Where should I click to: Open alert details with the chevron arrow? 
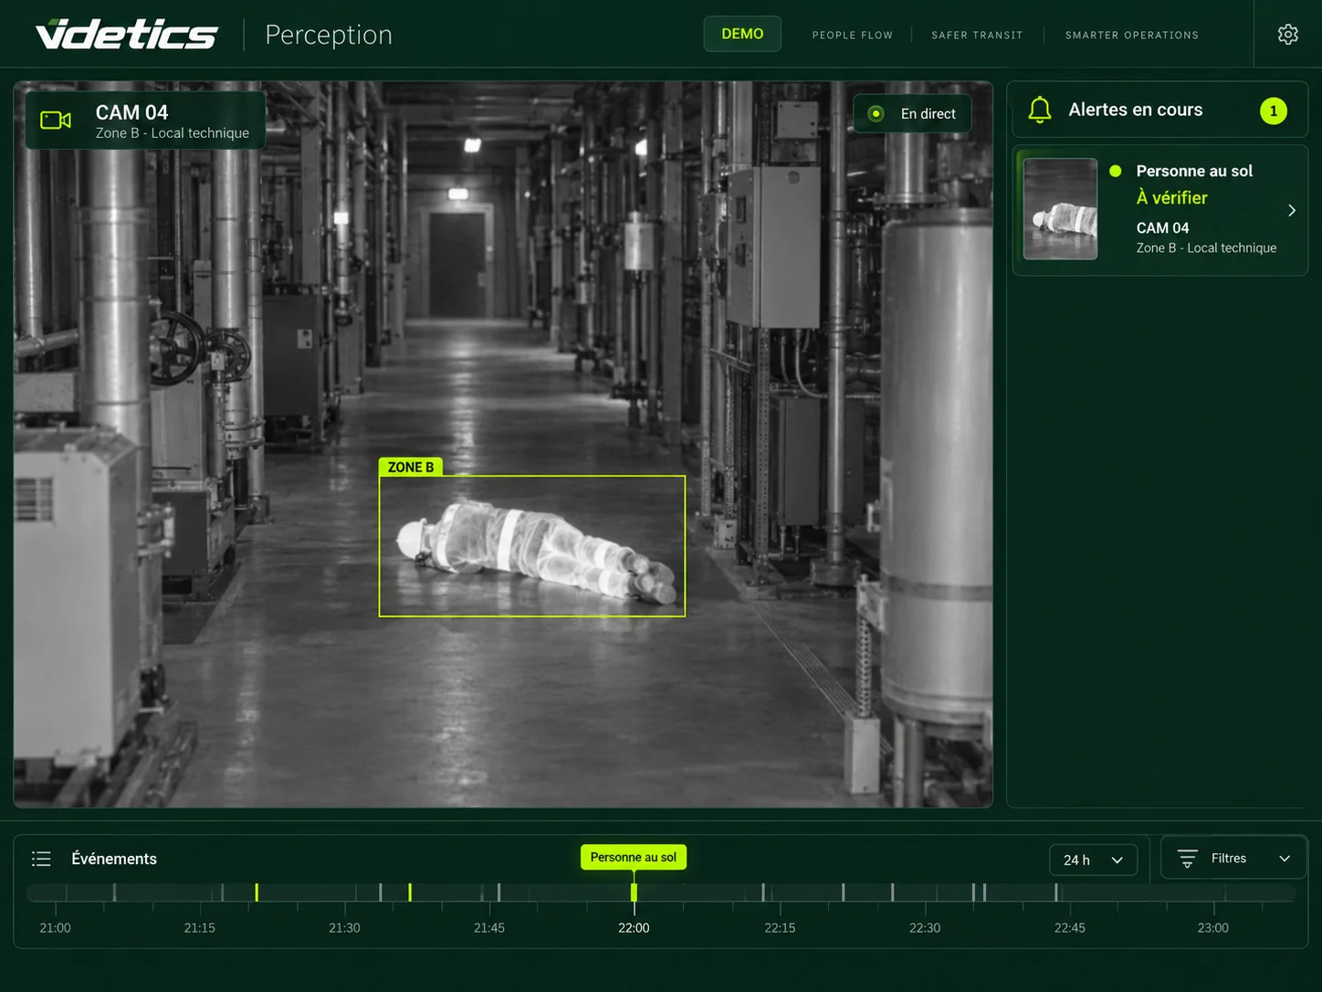1291,211
